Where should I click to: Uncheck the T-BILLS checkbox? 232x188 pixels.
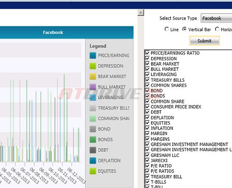point(147,182)
